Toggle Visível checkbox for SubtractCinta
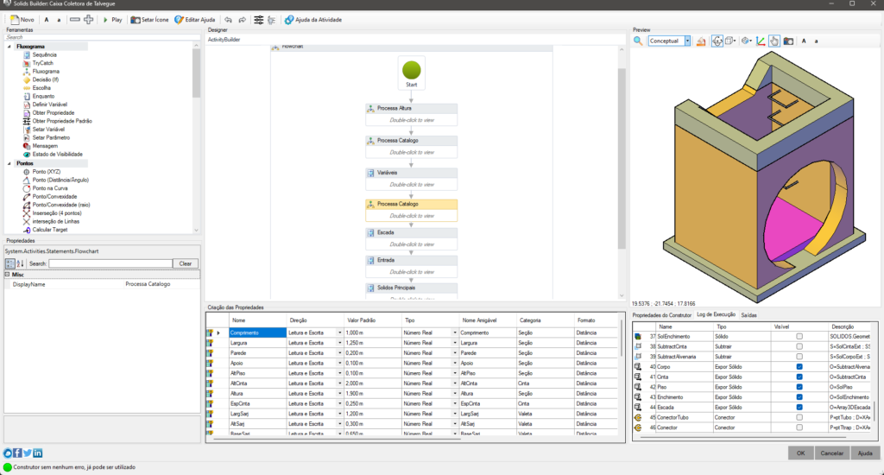The image size is (884, 475). pos(799,346)
